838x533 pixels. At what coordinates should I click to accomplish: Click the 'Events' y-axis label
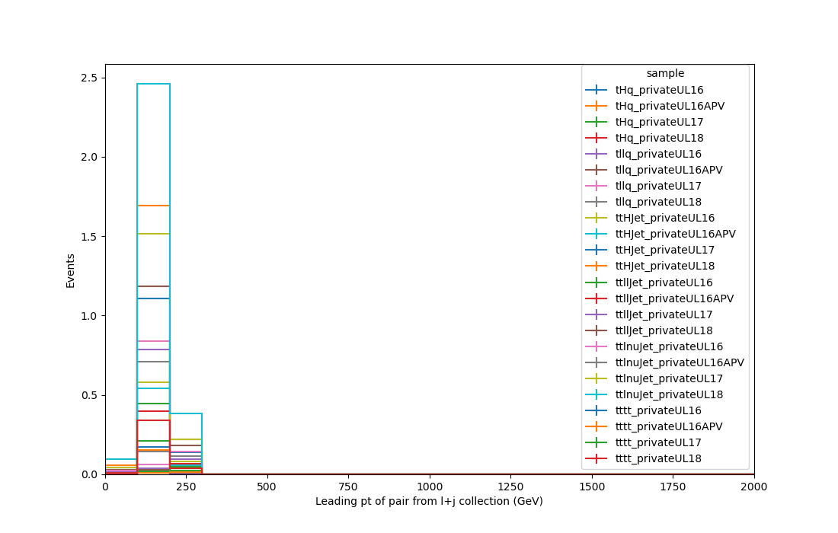point(70,271)
